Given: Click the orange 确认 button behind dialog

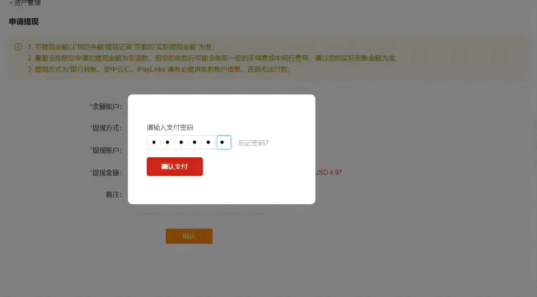Looking at the screenshot, I should click(189, 236).
